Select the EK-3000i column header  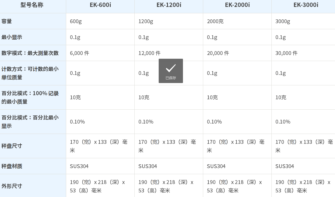point(306,5)
